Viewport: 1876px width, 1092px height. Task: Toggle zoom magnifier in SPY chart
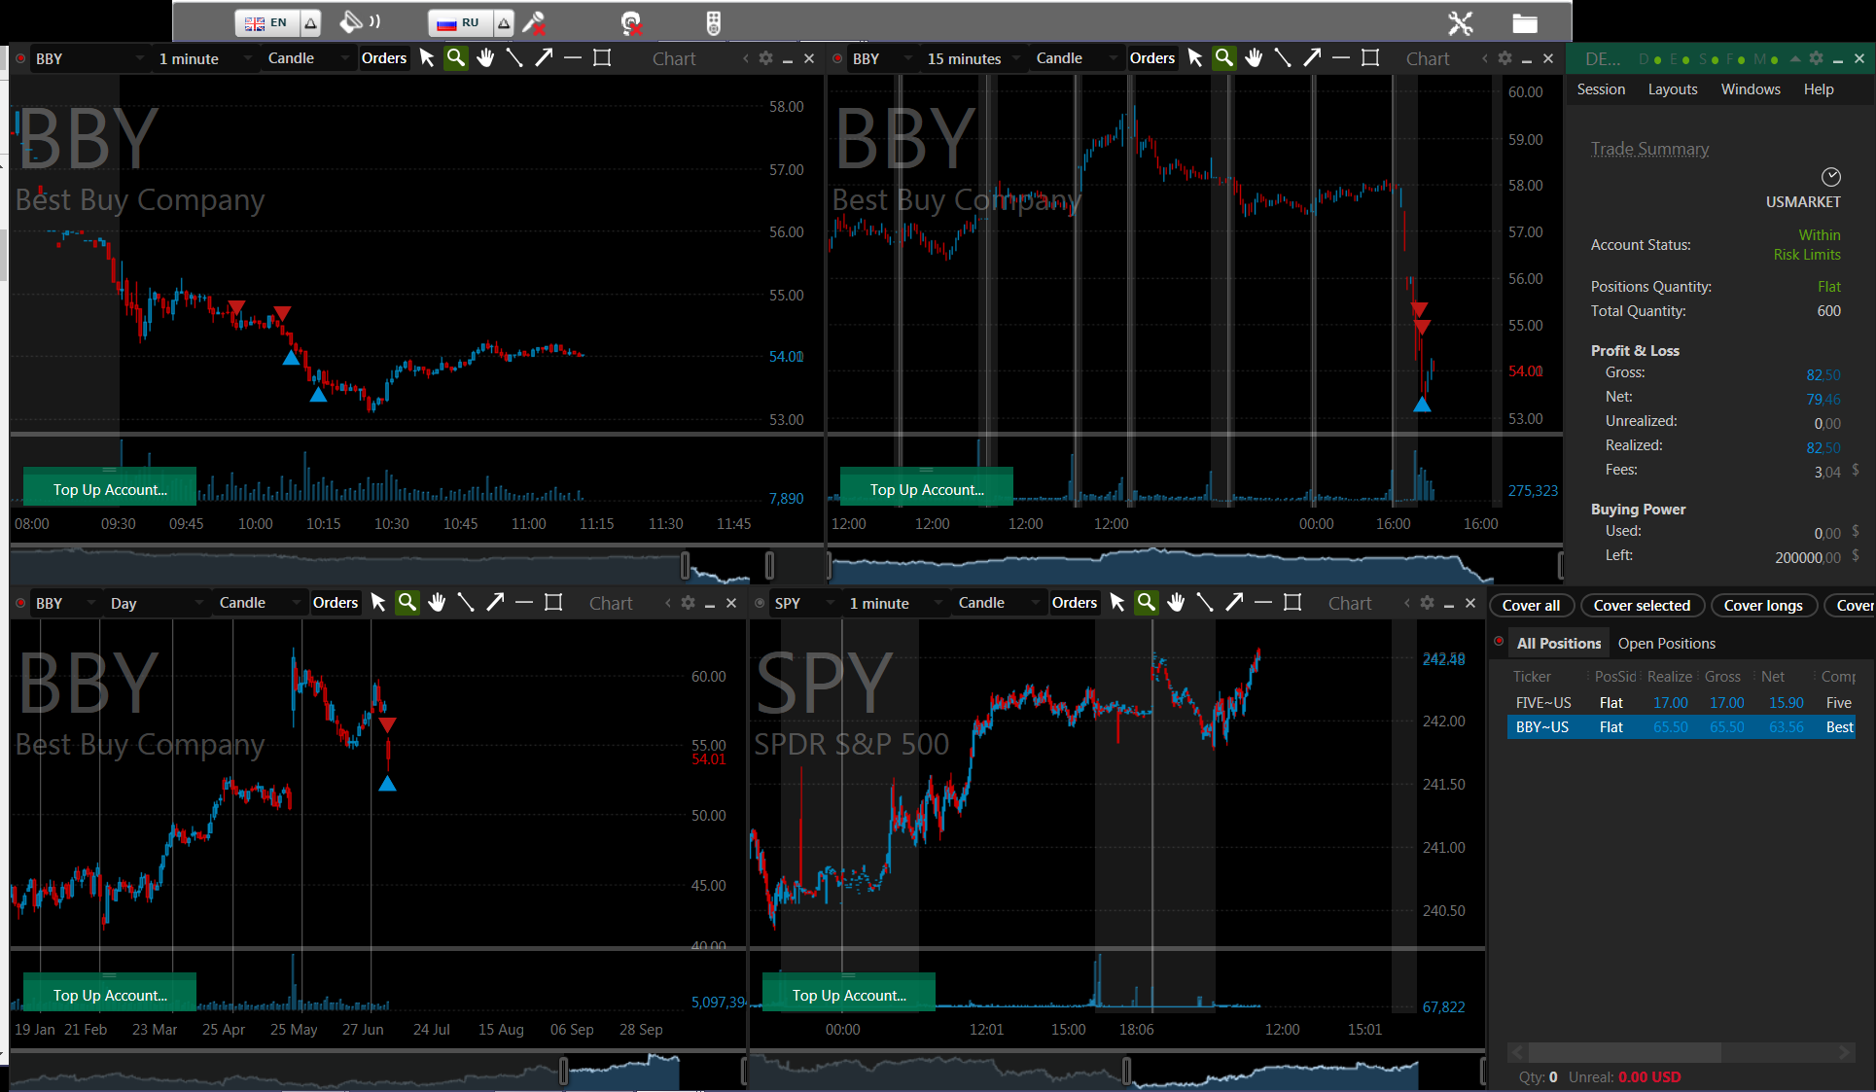click(1147, 603)
